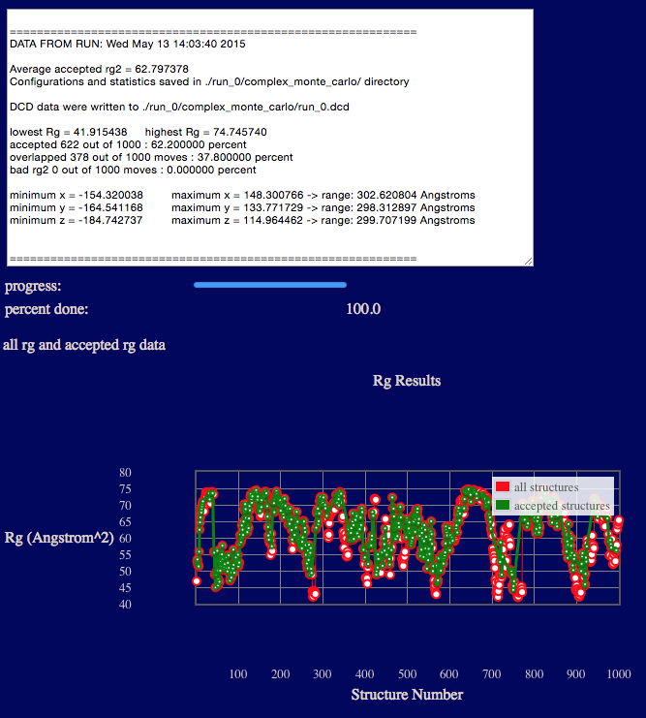Click 'overlapped 378 out of 1000 moves' line

pyautogui.click(x=151, y=158)
